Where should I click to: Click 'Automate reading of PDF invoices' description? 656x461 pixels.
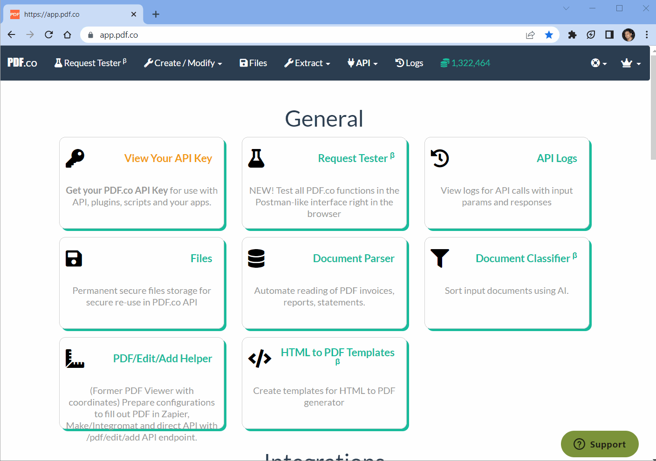point(324,296)
